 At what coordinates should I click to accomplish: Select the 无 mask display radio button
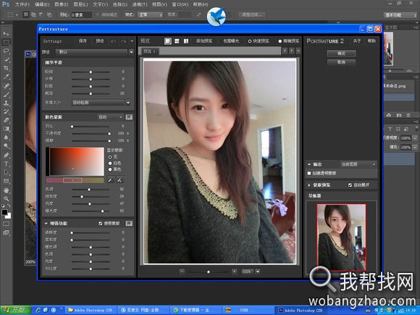click(110, 157)
